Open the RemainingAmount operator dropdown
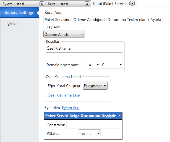 (x=93, y=65)
